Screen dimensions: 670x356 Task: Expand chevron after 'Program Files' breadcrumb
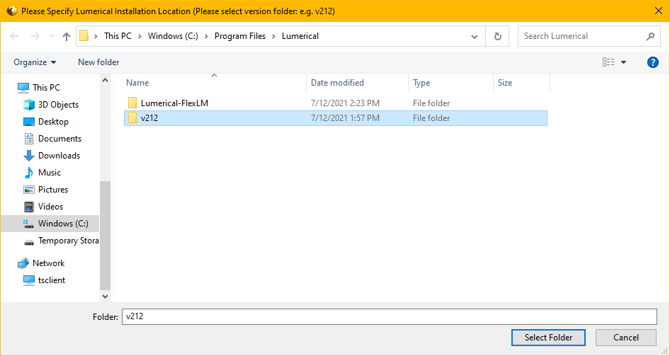274,36
